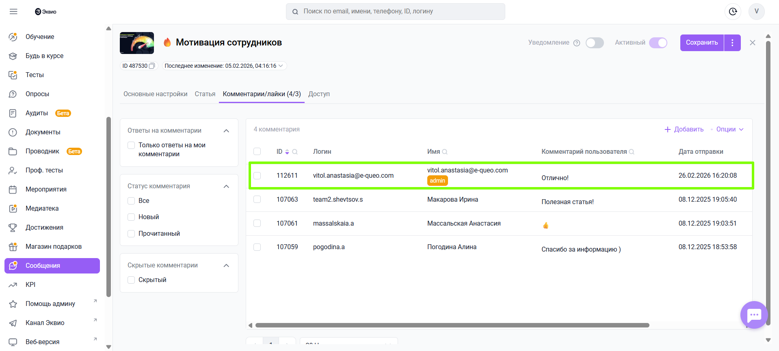Open the Доступ tab
Image resolution: width=779 pixels, height=351 pixels.
(x=319, y=94)
